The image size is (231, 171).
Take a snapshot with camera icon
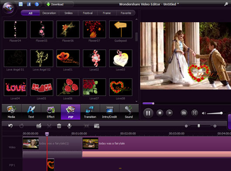pyautogui.click(x=184, y=113)
